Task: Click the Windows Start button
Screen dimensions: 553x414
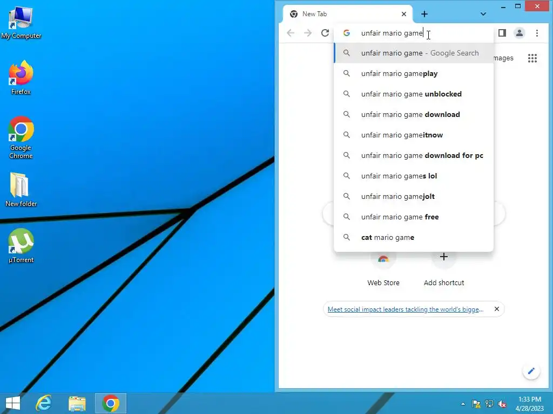Action: click(13, 403)
